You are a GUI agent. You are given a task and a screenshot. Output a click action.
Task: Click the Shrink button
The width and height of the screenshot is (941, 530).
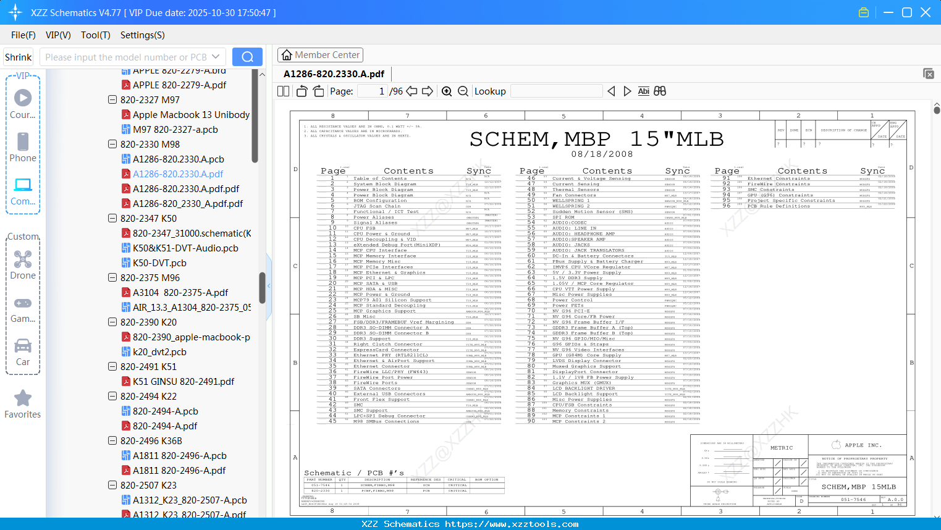pos(18,57)
